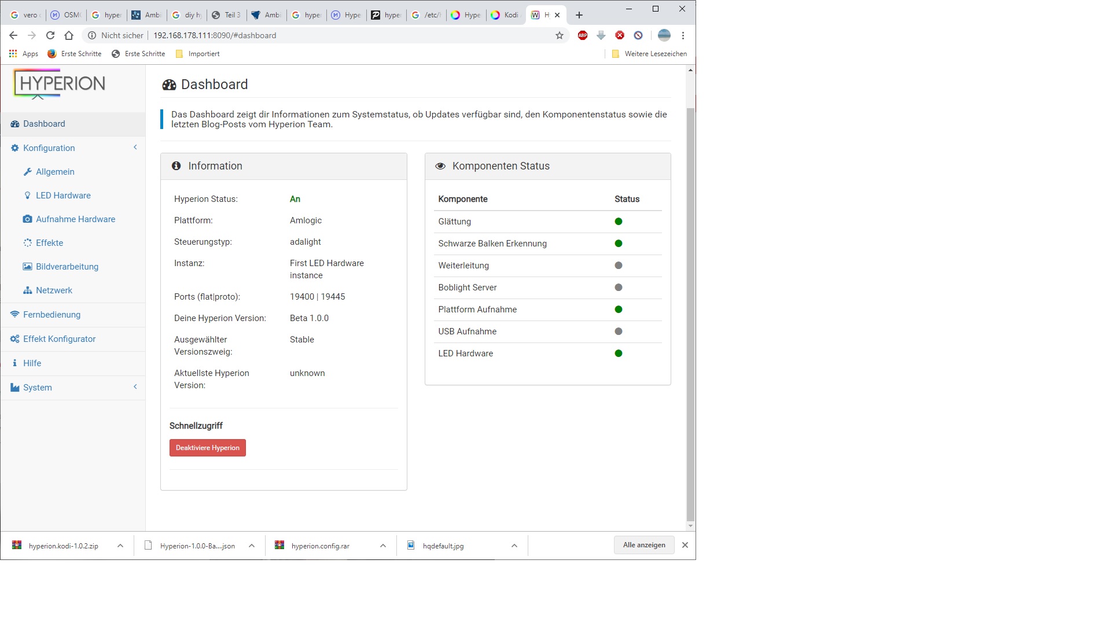Click green status dot for Glättung
This screenshot has width=1111, height=641.
click(x=619, y=222)
